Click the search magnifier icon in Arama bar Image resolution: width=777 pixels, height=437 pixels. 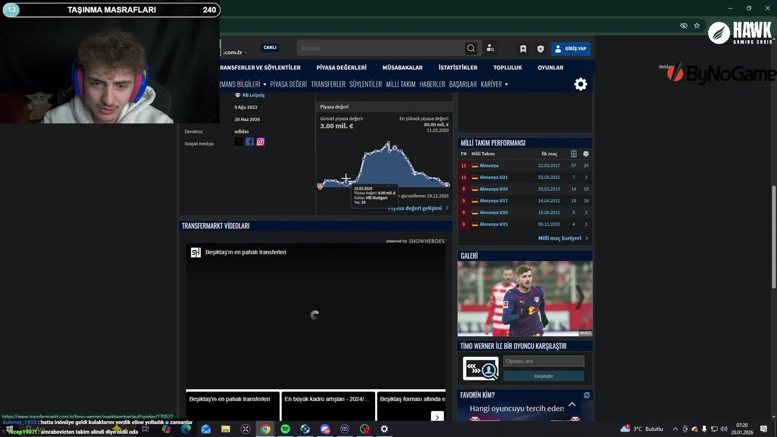point(471,49)
